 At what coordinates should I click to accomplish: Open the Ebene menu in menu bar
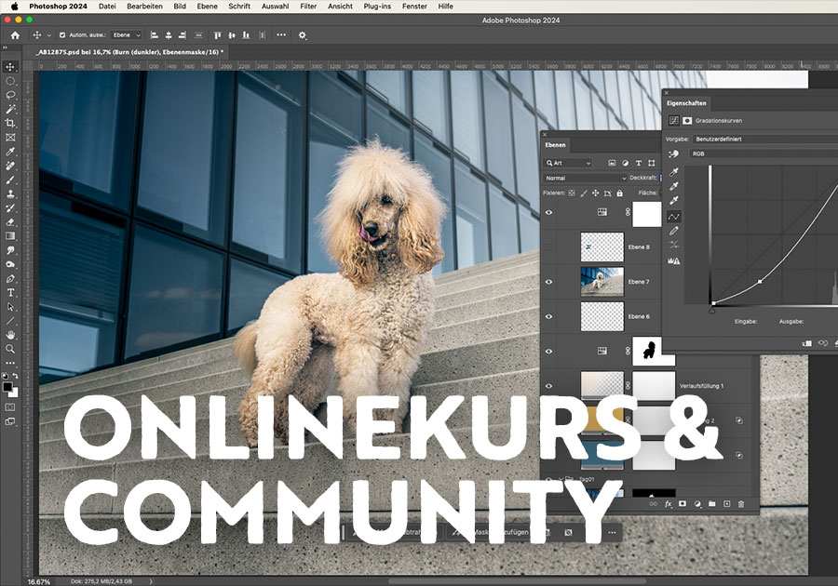click(x=207, y=7)
